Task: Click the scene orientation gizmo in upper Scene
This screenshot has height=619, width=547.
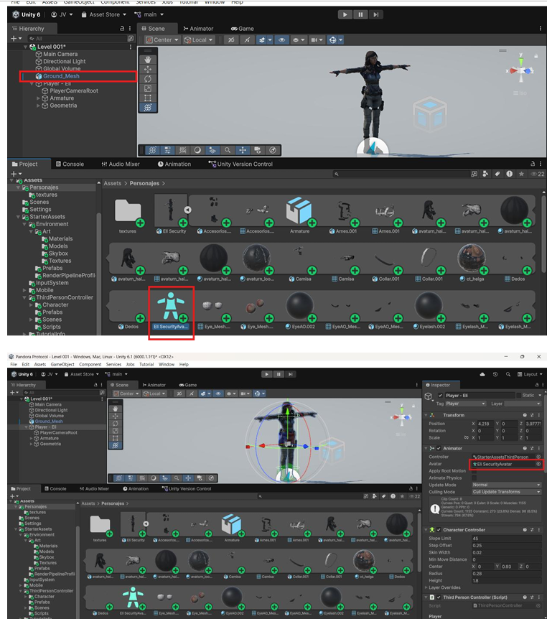Action: (x=521, y=70)
